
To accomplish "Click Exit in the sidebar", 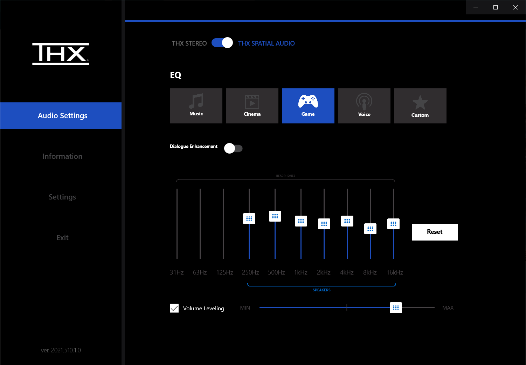I will click(x=62, y=238).
